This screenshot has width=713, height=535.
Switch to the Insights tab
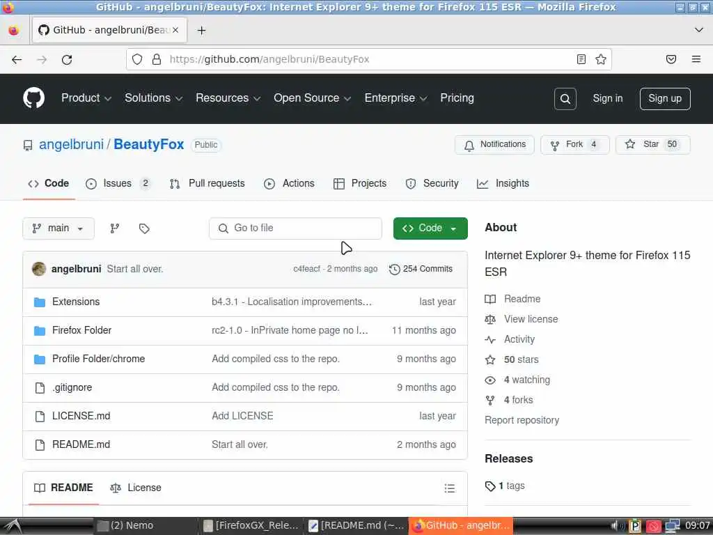pyautogui.click(x=503, y=183)
